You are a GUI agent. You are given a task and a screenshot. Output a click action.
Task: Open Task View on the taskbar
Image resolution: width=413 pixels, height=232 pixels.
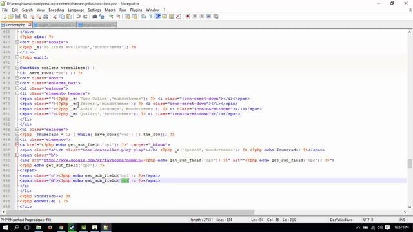[x=27, y=227]
